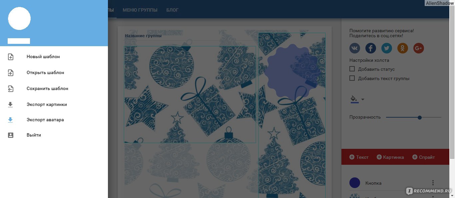Switch to the БЛОГ tab

click(173, 10)
